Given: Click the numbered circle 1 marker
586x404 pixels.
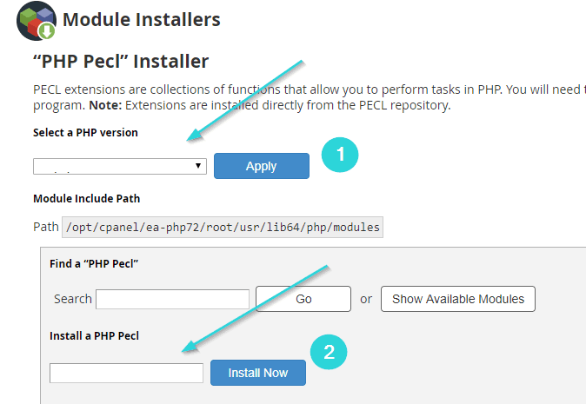Looking at the screenshot, I should (x=340, y=155).
